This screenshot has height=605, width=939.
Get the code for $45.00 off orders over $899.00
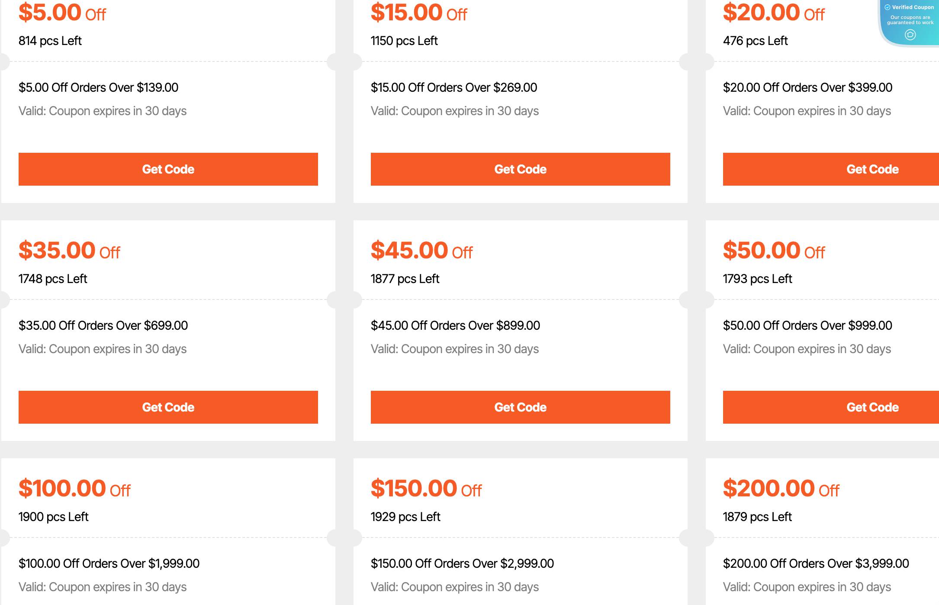point(521,407)
